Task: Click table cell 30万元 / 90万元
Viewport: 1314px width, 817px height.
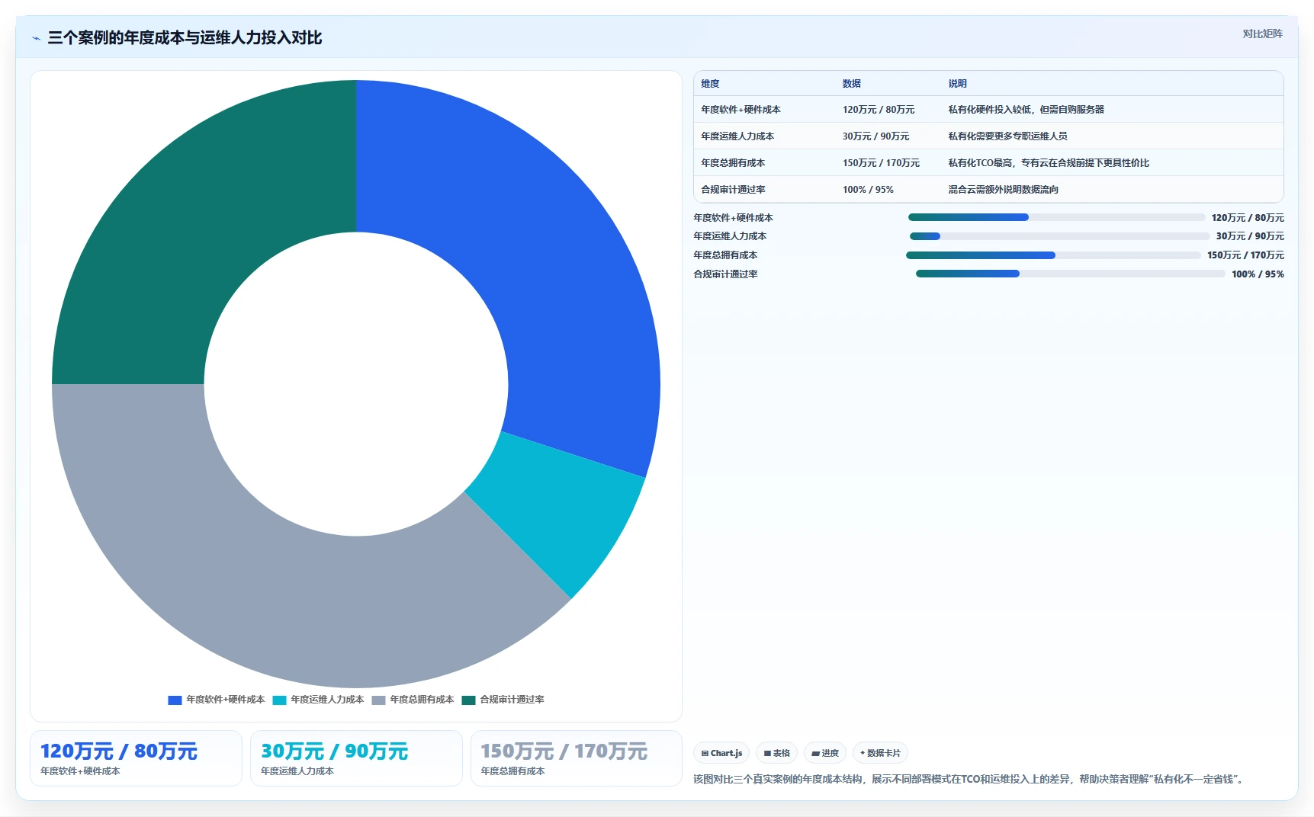Action: click(875, 136)
